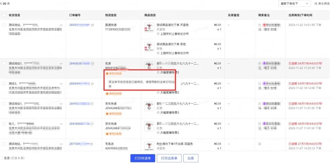Click edit icon before 大幅度辅导费2 in order 285944
The width and height of the screenshot is (334, 164).
158,93
